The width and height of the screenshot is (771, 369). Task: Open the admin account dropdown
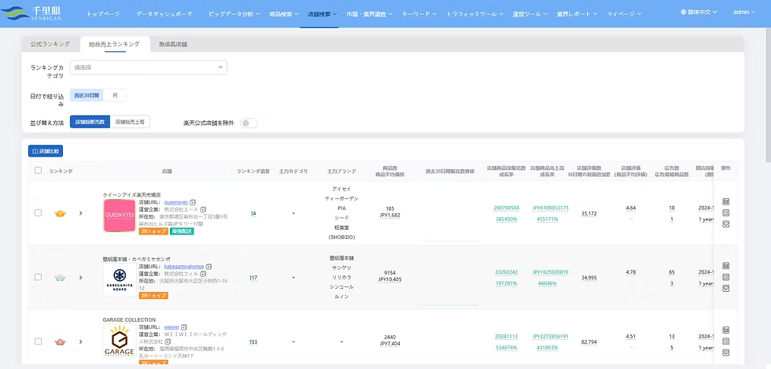pyautogui.click(x=744, y=12)
